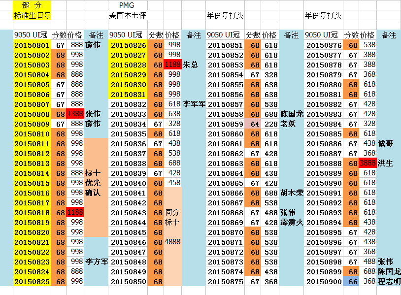Click the blue score cell showing 66
The height and width of the screenshot is (295, 401).
[x=352, y=281]
